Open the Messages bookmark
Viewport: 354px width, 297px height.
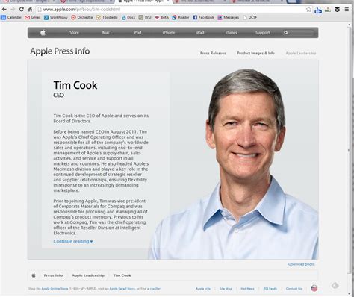point(229,17)
